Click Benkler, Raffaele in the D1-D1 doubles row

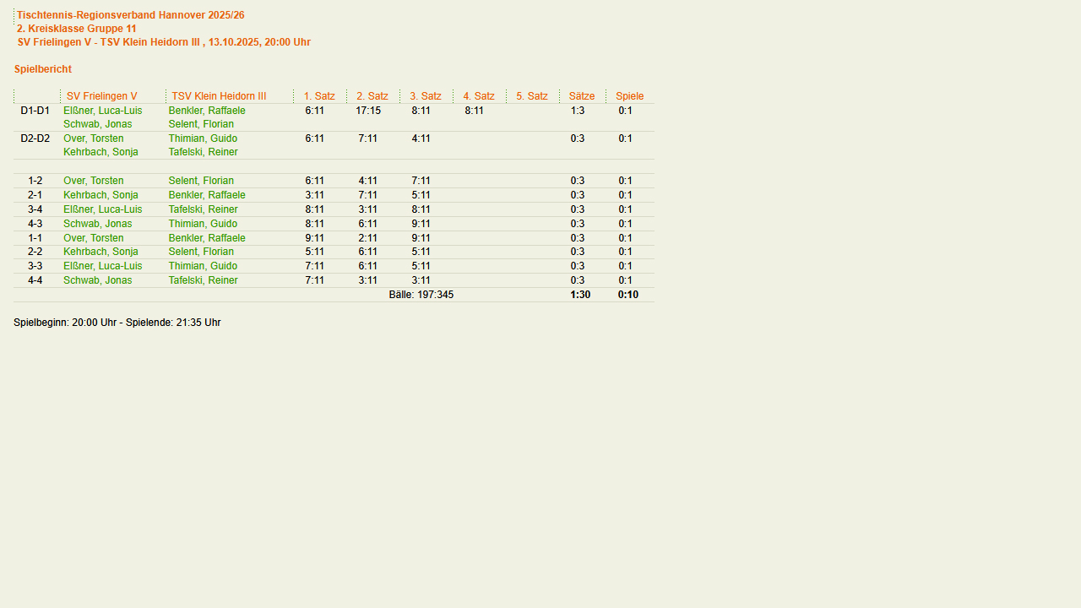(207, 111)
